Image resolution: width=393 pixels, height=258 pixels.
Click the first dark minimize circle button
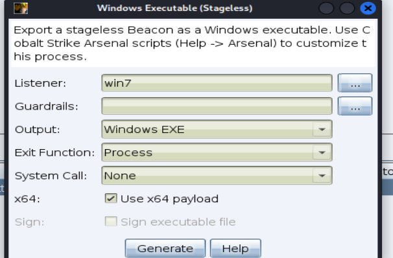click(x=326, y=8)
